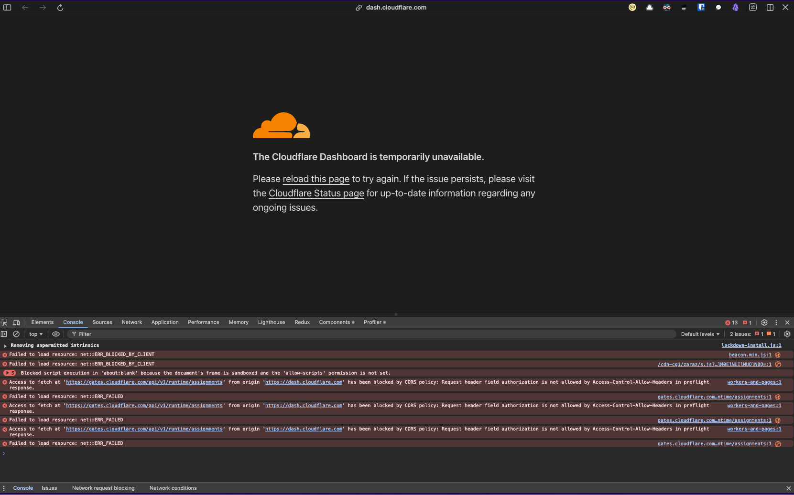Clear the console
Image resolution: width=794 pixels, height=495 pixels.
coord(16,334)
